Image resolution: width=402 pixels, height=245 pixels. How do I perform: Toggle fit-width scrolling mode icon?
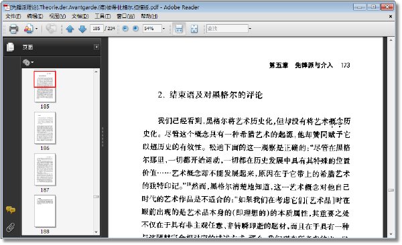pyautogui.click(x=179, y=29)
